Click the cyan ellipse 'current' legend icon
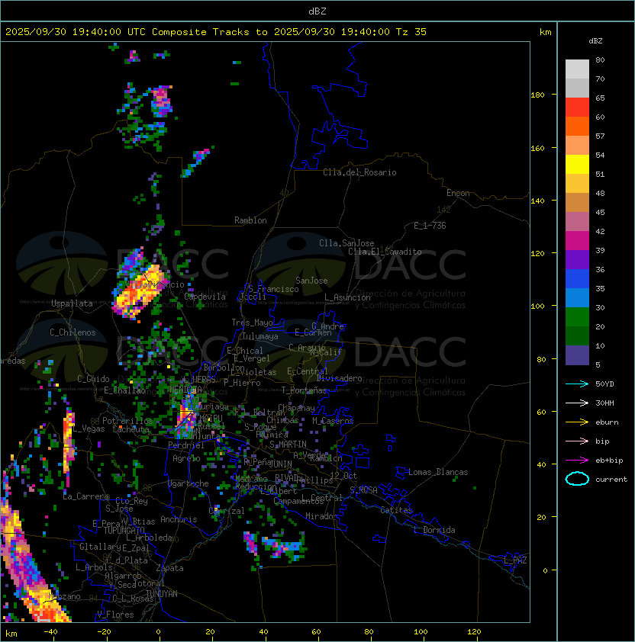This screenshot has width=635, height=642. tap(577, 479)
